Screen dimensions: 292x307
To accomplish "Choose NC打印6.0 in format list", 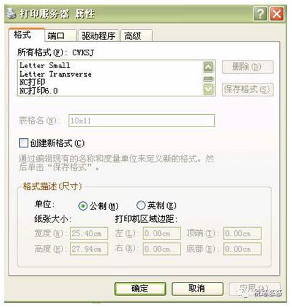I will pos(39,90).
